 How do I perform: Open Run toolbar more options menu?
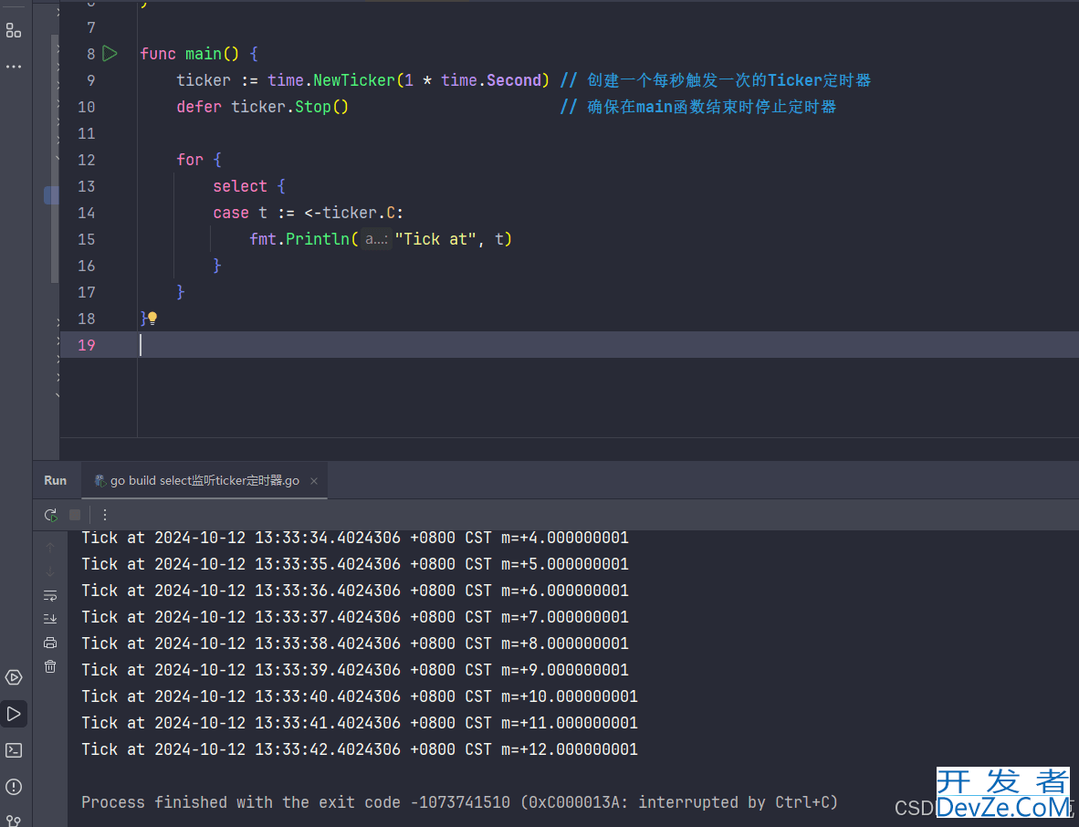(x=105, y=515)
